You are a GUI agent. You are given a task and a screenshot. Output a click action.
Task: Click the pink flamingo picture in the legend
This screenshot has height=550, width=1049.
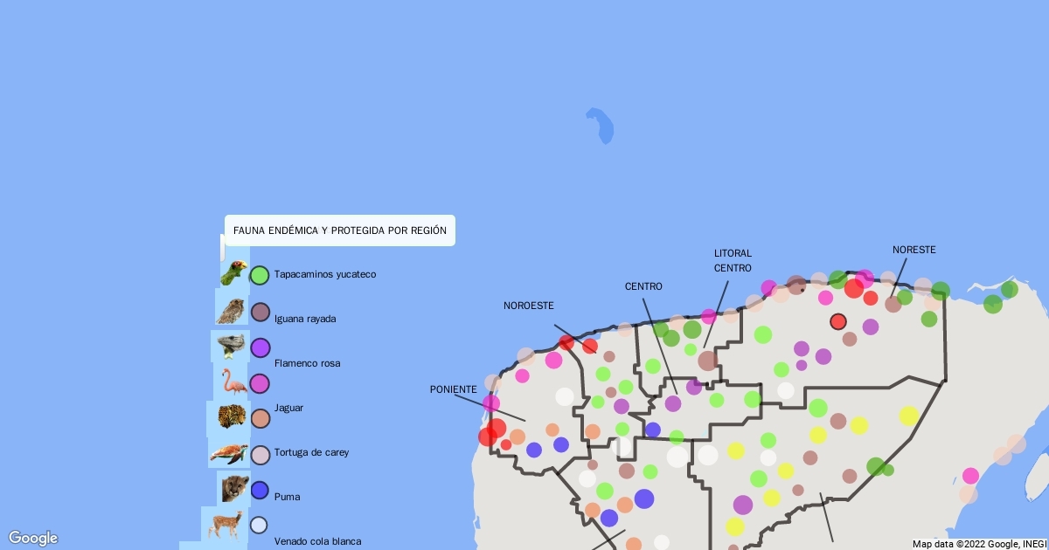(233, 382)
